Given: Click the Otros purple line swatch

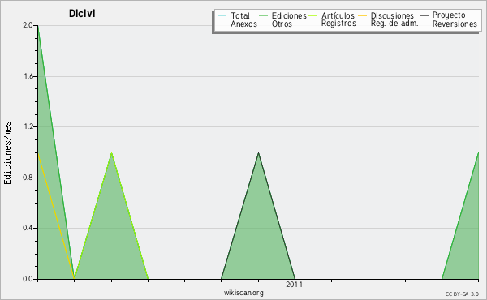Looking at the screenshot, I should coord(263,24).
